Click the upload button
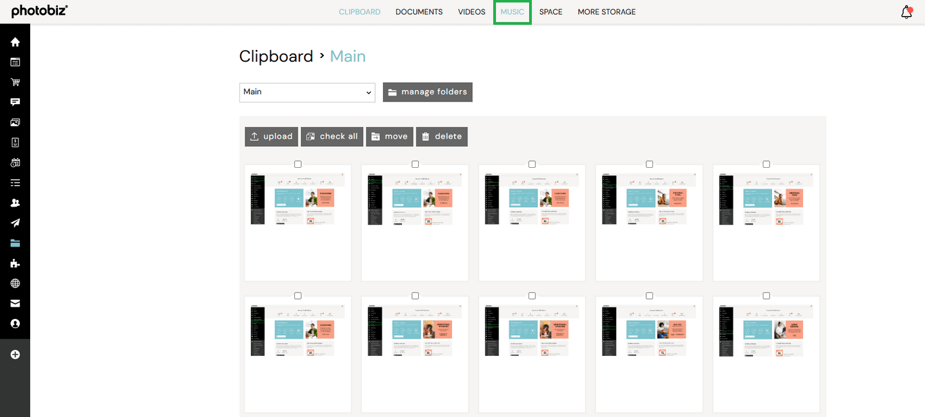925x417 pixels. pos(272,136)
